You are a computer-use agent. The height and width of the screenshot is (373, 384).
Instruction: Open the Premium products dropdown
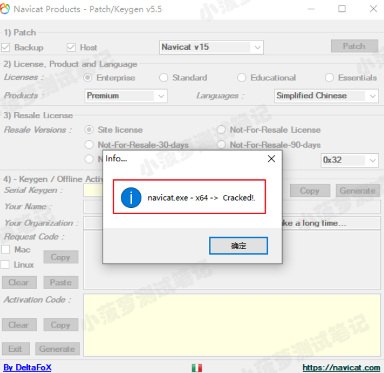126,96
